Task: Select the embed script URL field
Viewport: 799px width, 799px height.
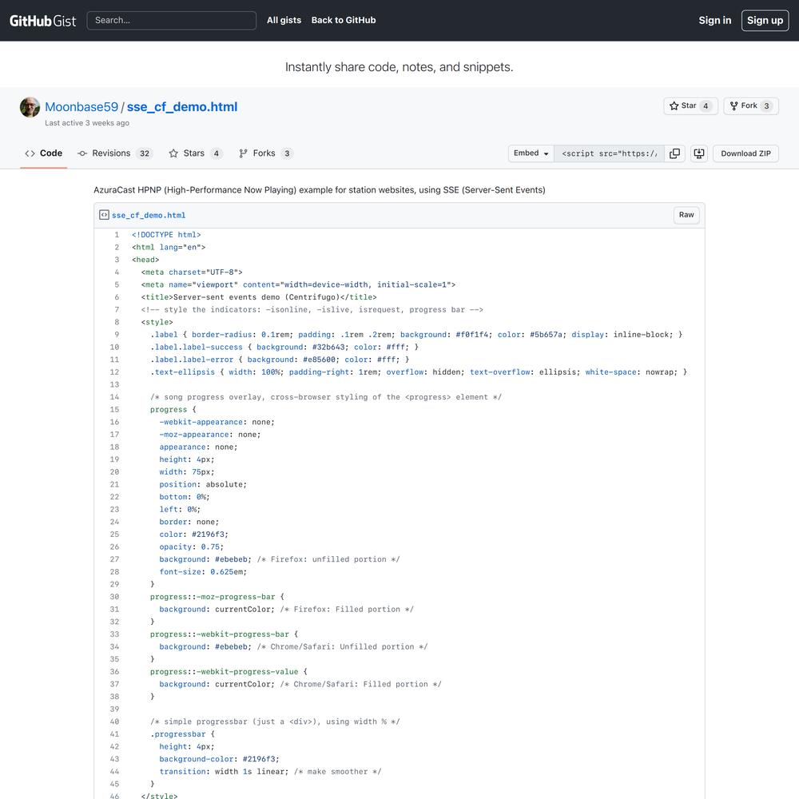Action: pyautogui.click(x=609, y=153)
